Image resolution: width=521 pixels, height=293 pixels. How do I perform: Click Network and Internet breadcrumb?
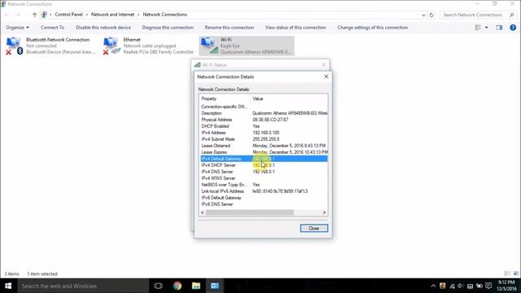(112, 15)
